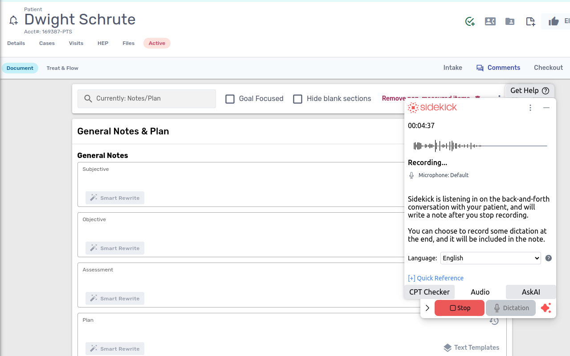Click the Currently: Notes/Plan search field

147,99
